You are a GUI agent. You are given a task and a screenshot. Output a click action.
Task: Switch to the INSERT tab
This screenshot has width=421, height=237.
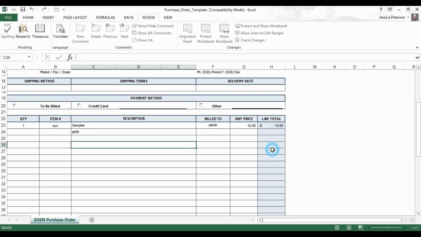point(48,17)
